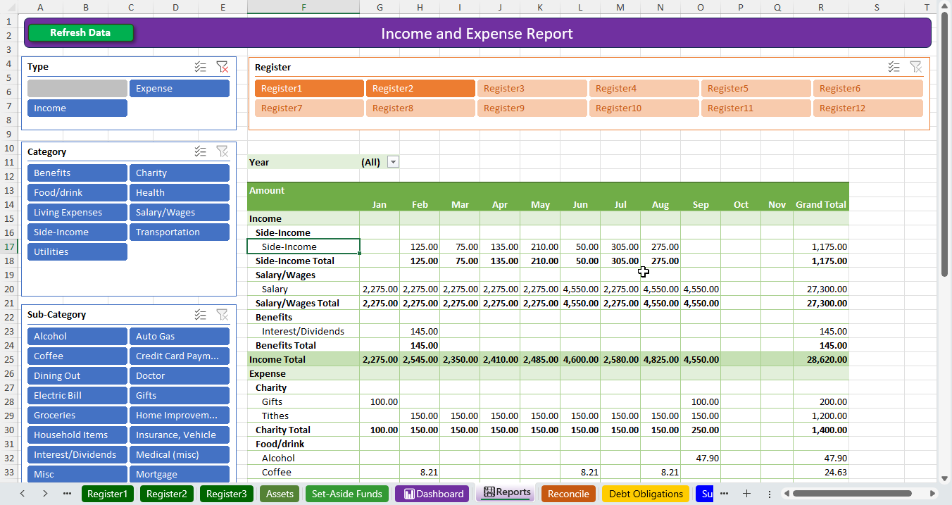Viewport: 952px width, 505px height.
Task: Clear filter icon on the Sub-Category slicer
Action: 223,315
